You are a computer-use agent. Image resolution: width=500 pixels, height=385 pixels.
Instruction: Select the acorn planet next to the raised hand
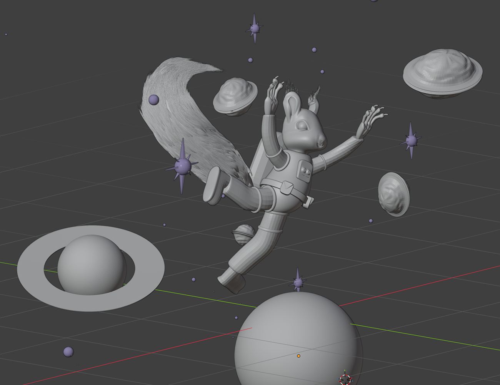pos(235,96)
